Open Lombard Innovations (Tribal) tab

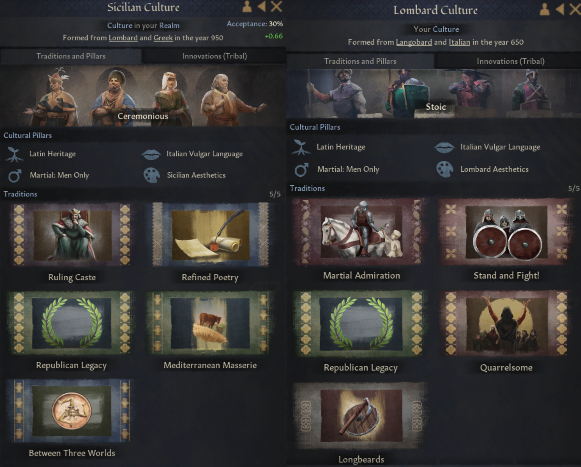click(x=510, y=61)
